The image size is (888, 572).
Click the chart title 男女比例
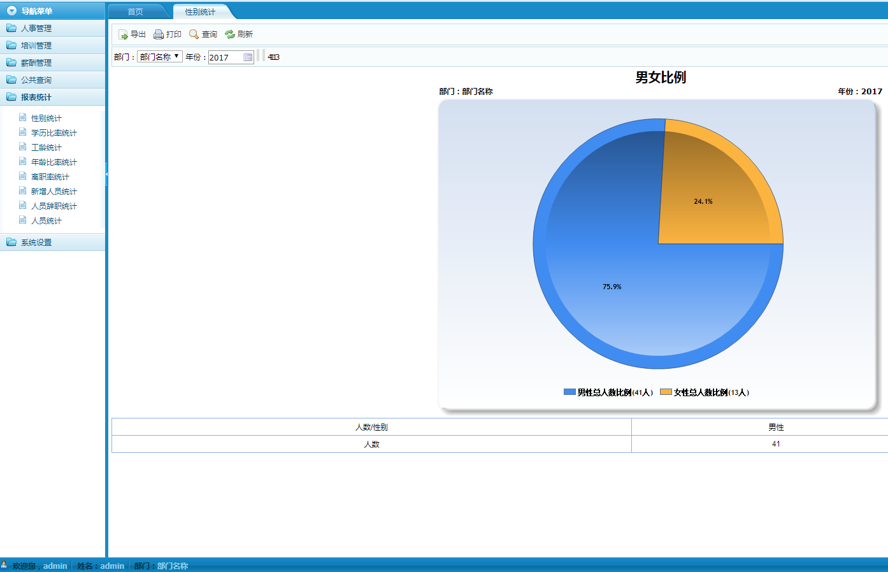[661, 77]
